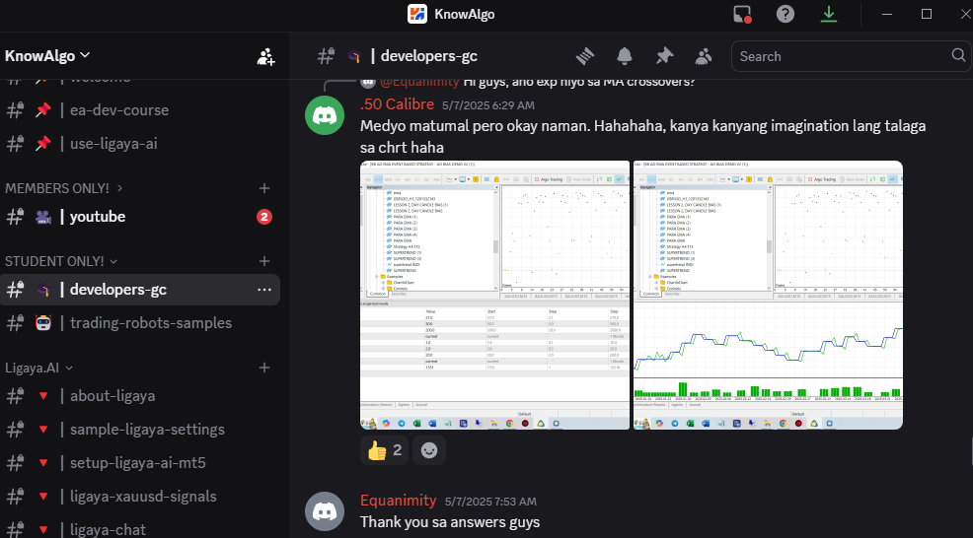
Task: Click the 'Thank you sa answers guys' message
Action: (x=450, y=522)
